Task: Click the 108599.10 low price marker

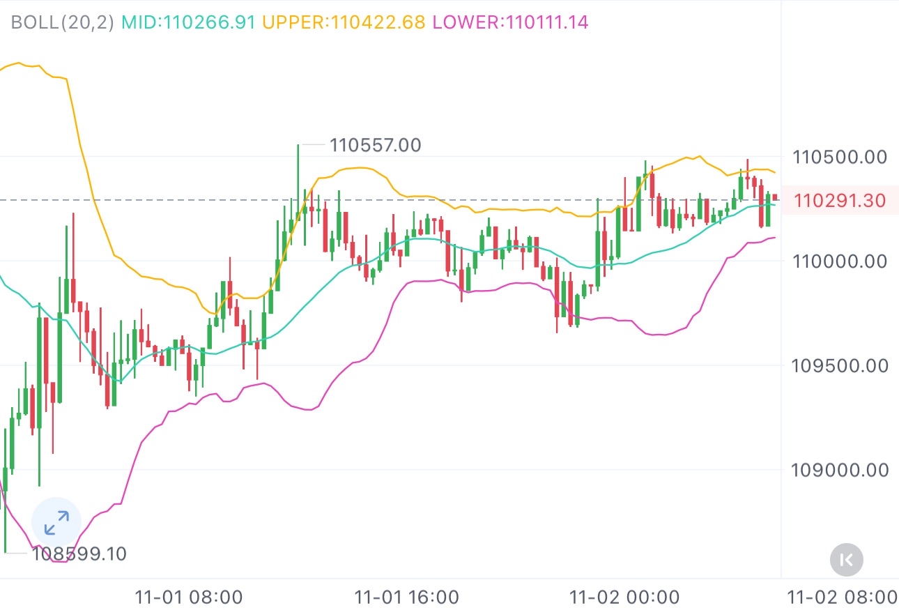Action: [78, 554]
